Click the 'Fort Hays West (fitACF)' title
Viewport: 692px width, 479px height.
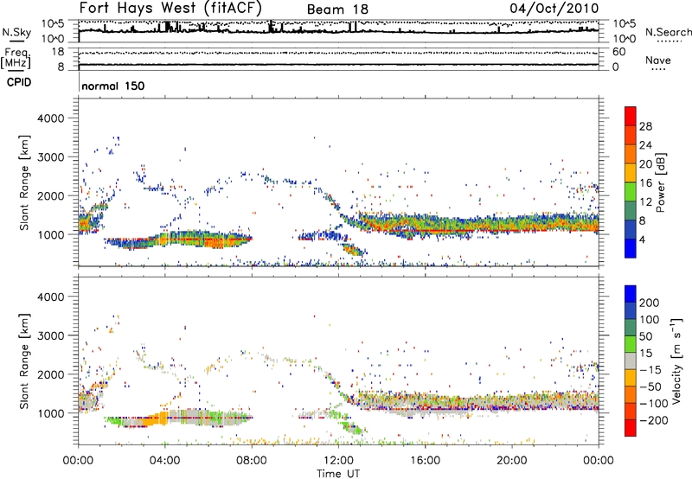(170, 8)
